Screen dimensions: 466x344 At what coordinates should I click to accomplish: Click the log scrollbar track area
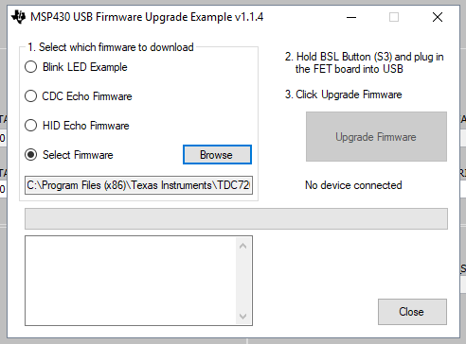pos(242,281)
